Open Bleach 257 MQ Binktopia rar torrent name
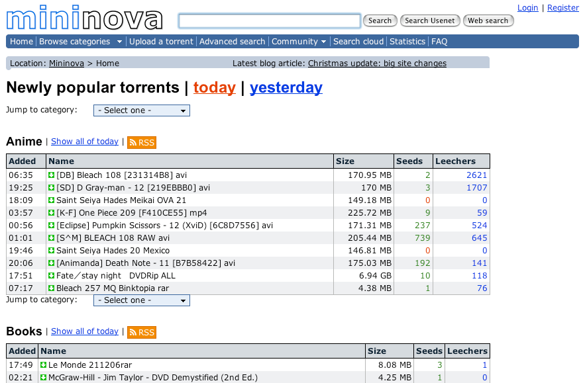Image resolution: width=585 pixels, height=383 pixels. pos(113,288)
